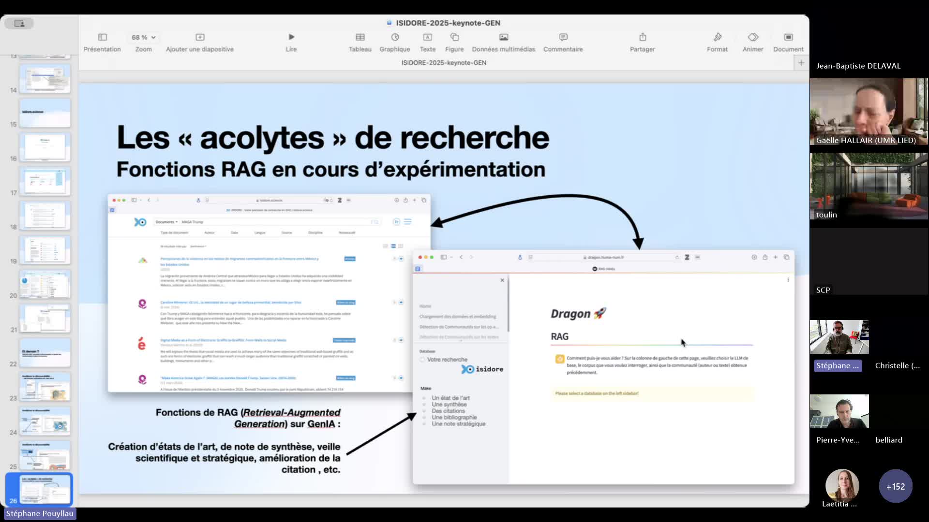Select Des citations option
This screenshot has width=929, height=522.
point(448,411)
